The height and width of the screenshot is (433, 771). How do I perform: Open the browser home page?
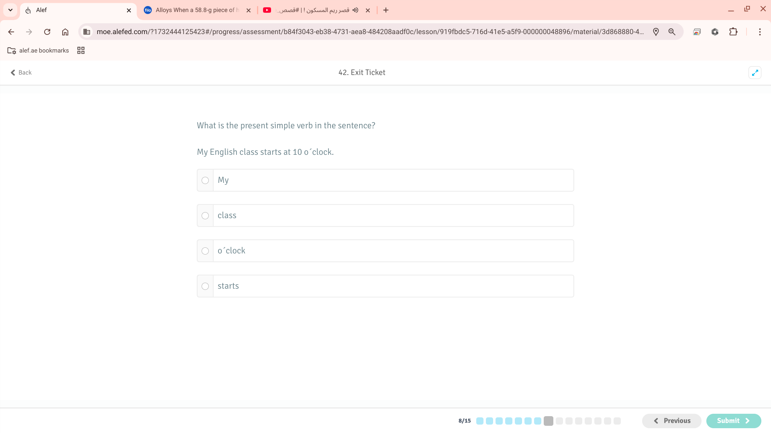(x=65, y=32)
